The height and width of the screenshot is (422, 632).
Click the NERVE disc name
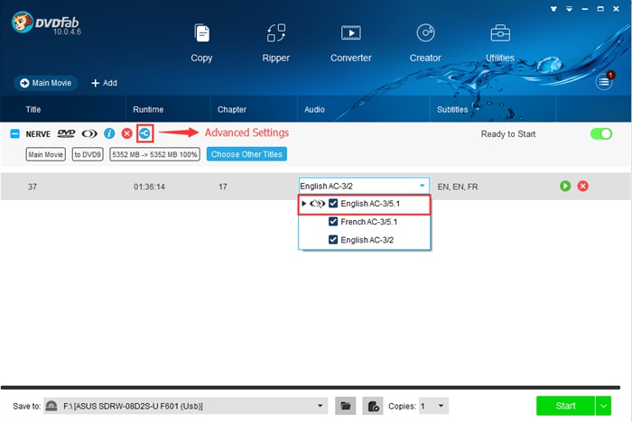38,134
